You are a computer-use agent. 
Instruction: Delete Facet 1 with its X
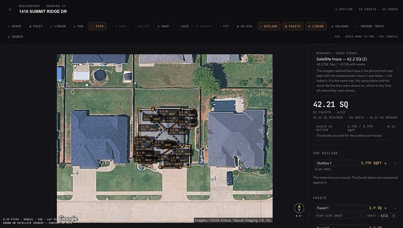pyautogui.click(x=395, y=208)
